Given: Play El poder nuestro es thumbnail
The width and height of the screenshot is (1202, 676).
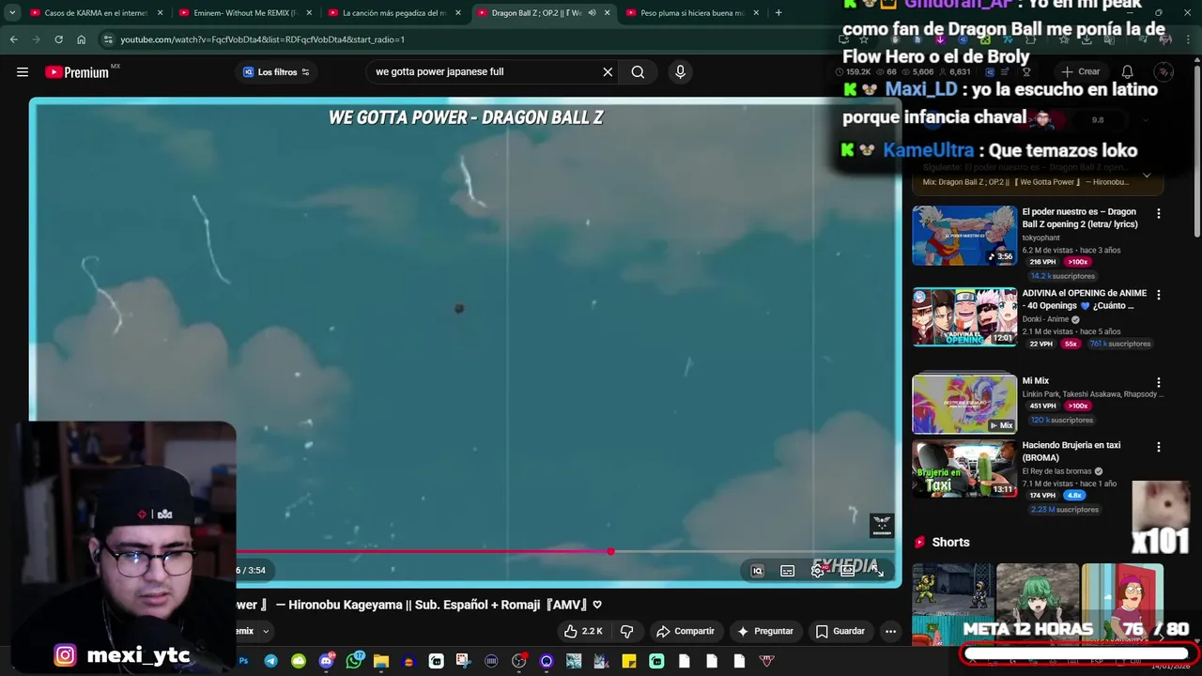Looking at the screenshot, I should [x=964, y=236].
